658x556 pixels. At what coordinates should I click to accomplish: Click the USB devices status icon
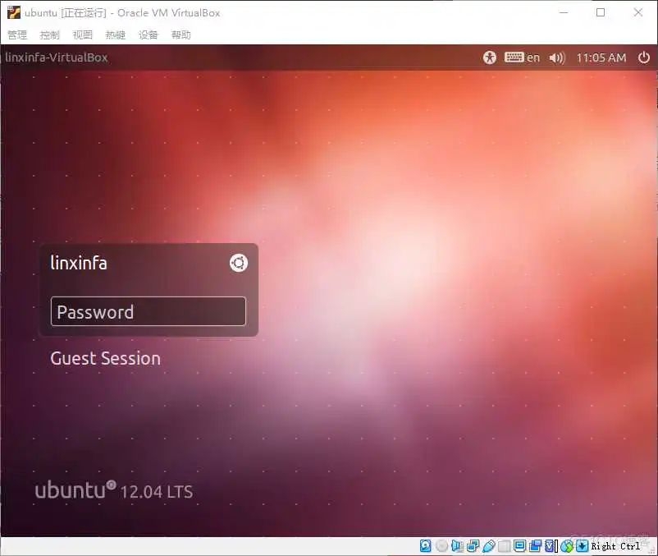tap(488, 545)
